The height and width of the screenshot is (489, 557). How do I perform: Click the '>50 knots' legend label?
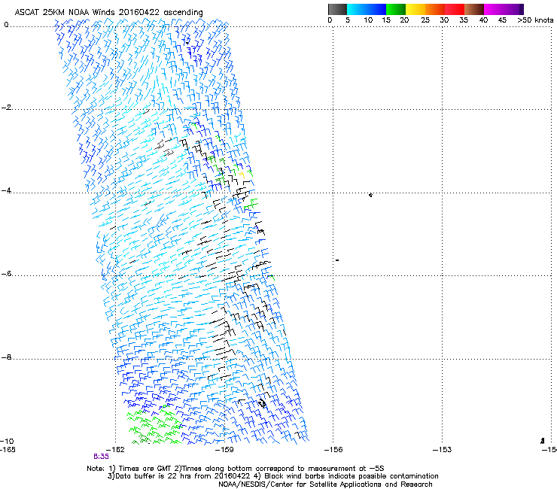point(535,20)
